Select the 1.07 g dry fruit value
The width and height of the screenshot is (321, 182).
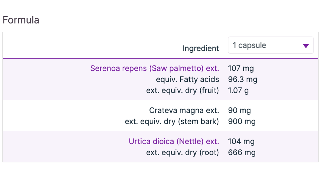(238, 90)
